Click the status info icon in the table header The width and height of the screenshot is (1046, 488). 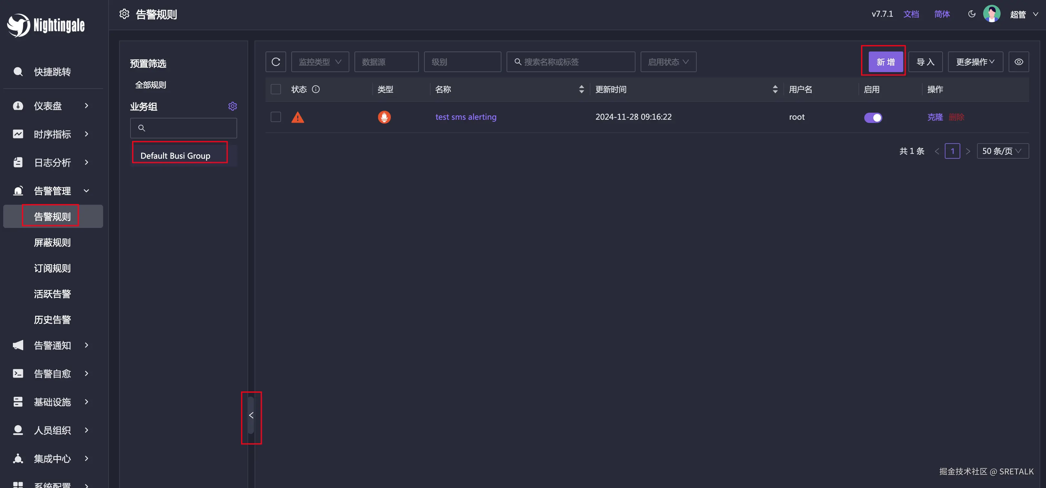[315, 89]
